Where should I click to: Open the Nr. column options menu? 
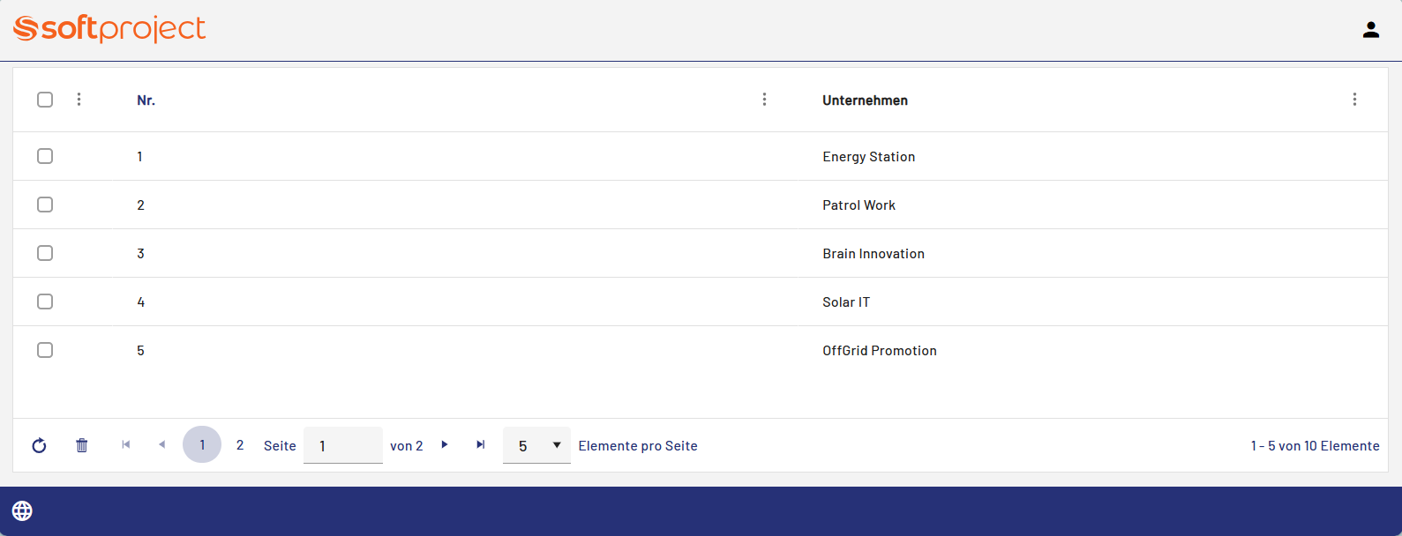[x=764, y=100]
